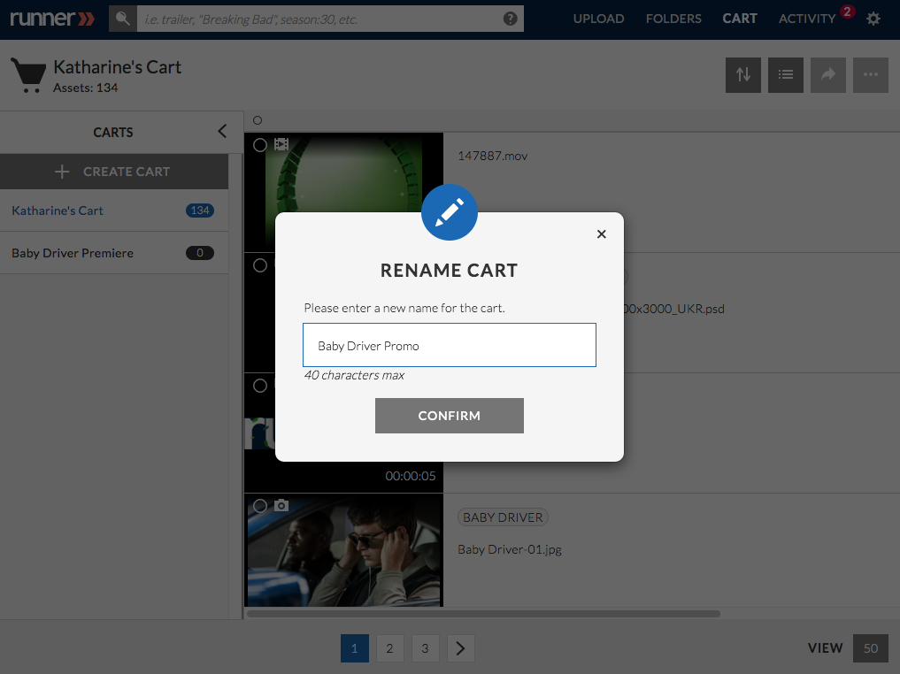Open the settings gear

pos(873,19)
